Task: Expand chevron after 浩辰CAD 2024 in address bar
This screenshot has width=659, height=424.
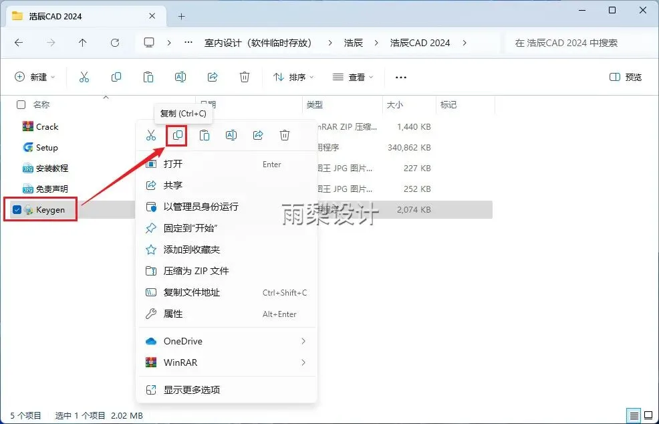Action: pos(465,43)
